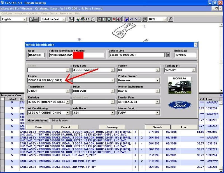Click the Callout column header

coord(12,99)
